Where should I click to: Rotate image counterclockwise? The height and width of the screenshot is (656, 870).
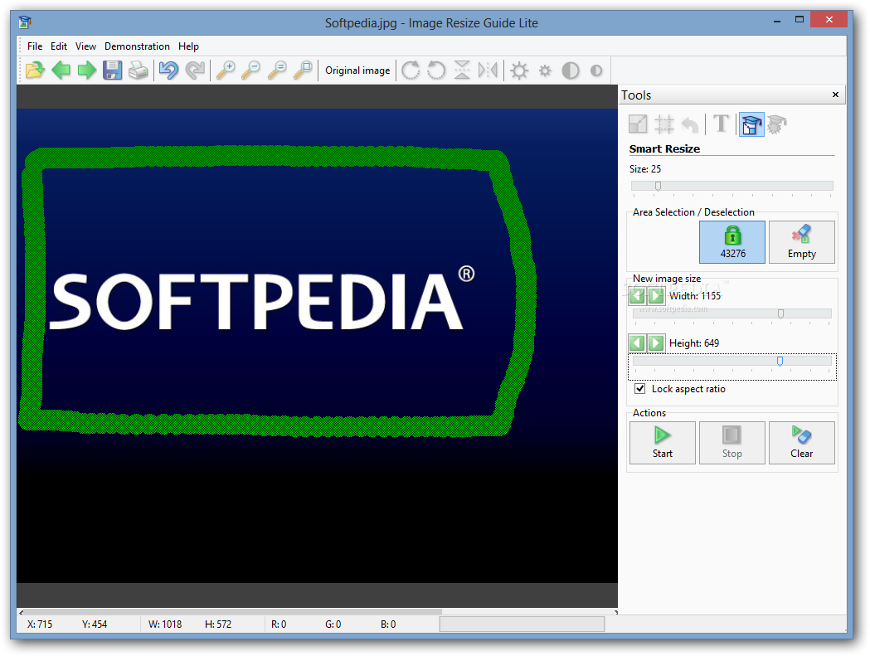pyautogui.click(x=437, y=70)
